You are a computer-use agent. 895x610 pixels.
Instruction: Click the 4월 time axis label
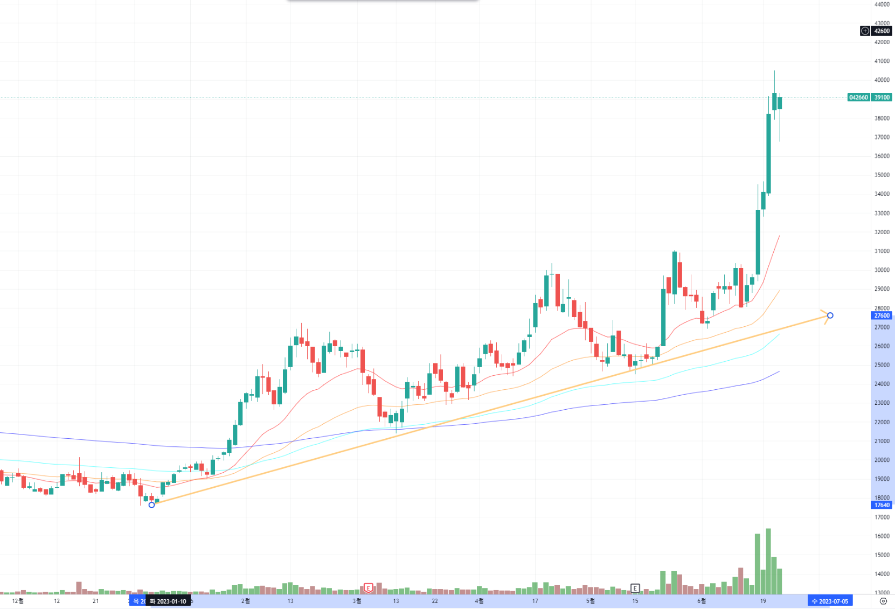(479, 601)
